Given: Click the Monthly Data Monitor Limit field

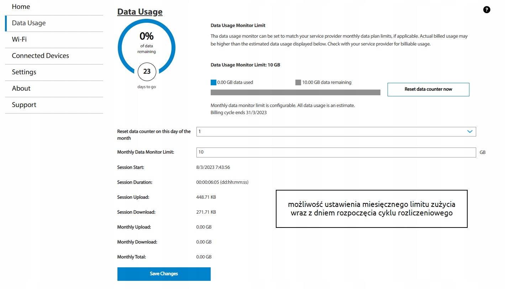Looking at the screenshot, I should click(336, 152).
